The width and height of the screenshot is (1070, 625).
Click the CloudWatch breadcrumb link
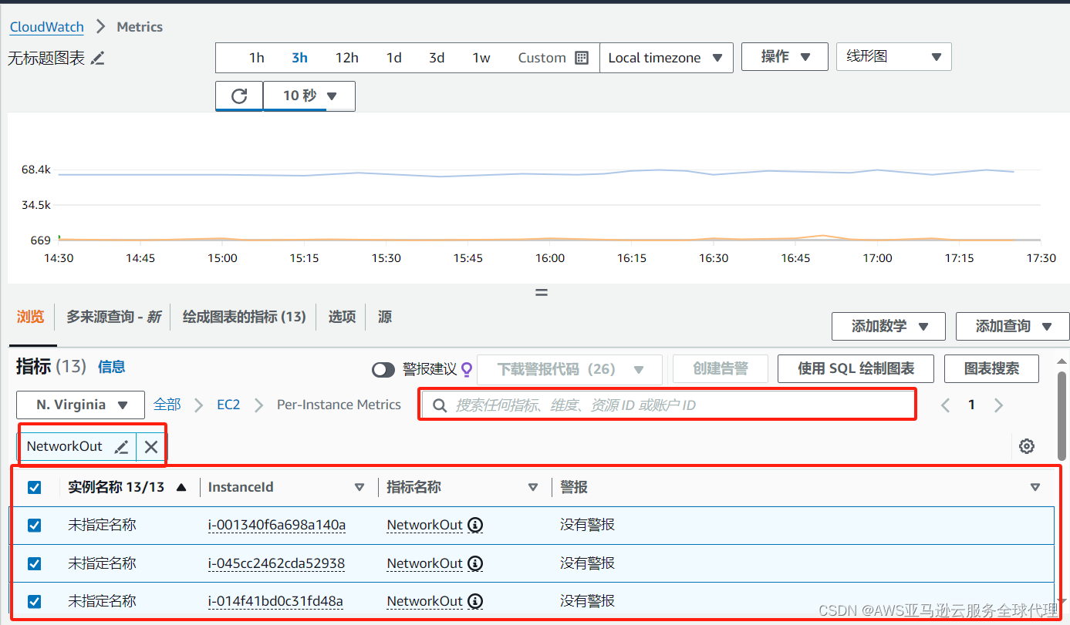pyautogui.click(x=46, y=26)
